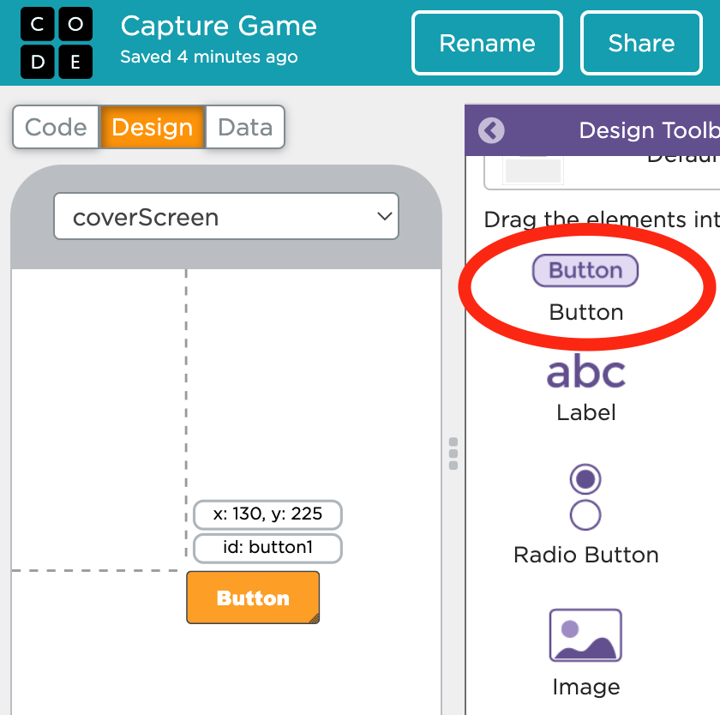The height and width of the screenshot is (715, 720).
Task: Switch to the Code tab
Action: click(x=56, y=128)
